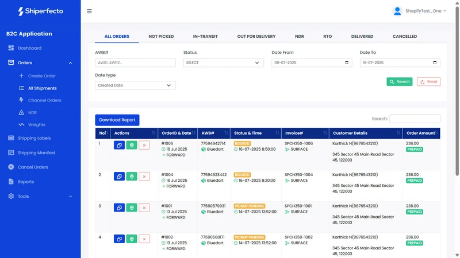
Task: Track order #1004 with green location icon
Action: coord(132,177)
